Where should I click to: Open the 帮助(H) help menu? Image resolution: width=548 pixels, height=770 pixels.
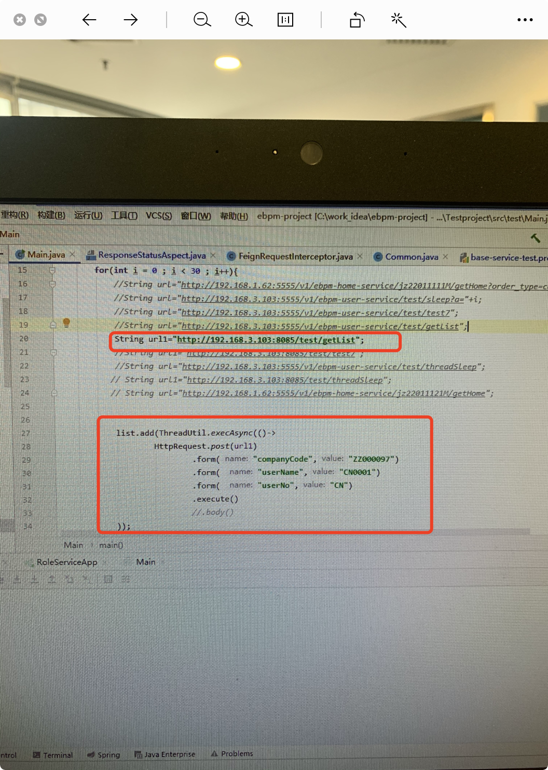point(234,216)
